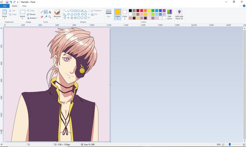Choose the Pentagon shape

(72, 14)
